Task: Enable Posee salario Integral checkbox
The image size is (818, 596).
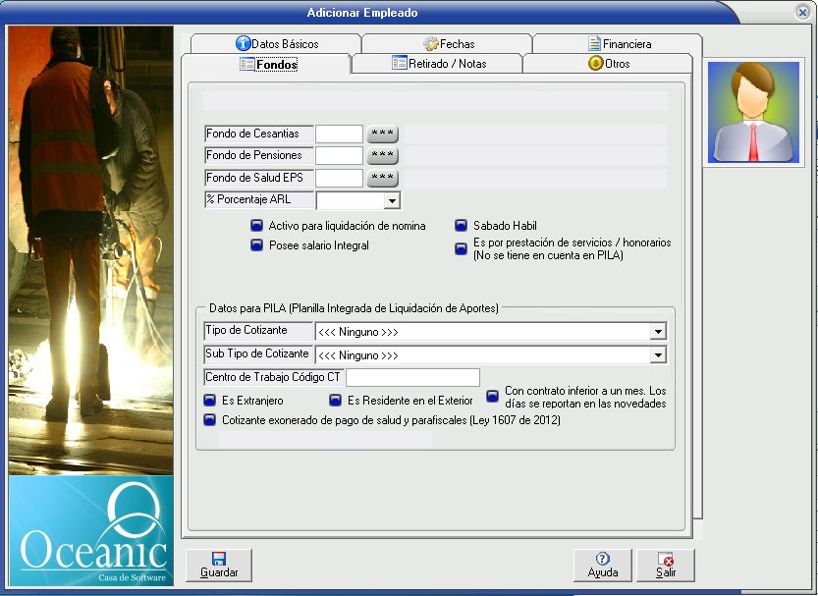Action: click(257, 245)
